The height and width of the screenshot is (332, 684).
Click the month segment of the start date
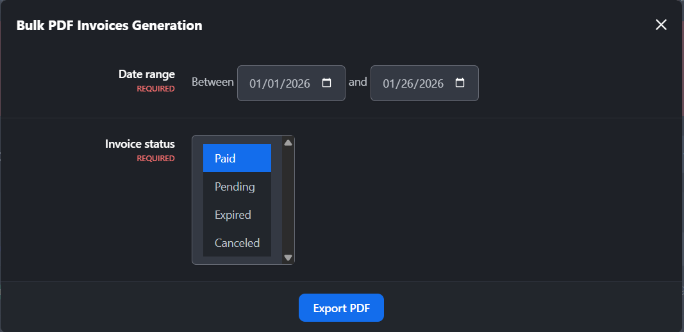(x=254, y=83)
